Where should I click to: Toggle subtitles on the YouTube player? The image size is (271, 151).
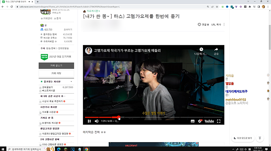coord(192,121)
